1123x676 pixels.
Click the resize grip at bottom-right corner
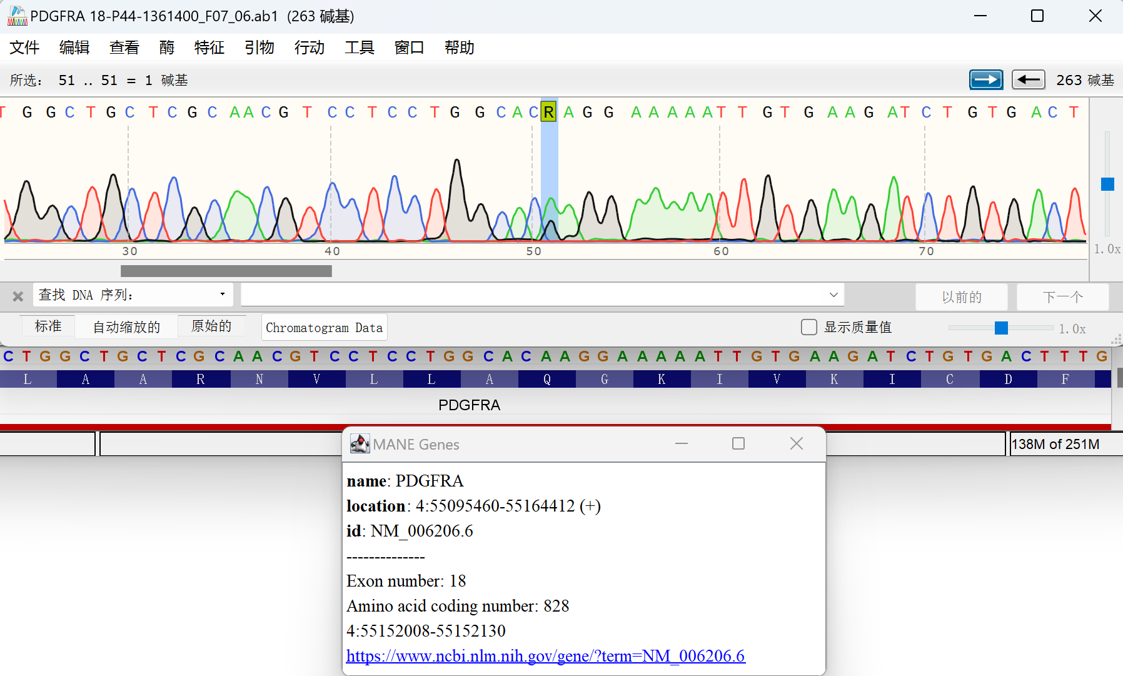click(1117, 341)
